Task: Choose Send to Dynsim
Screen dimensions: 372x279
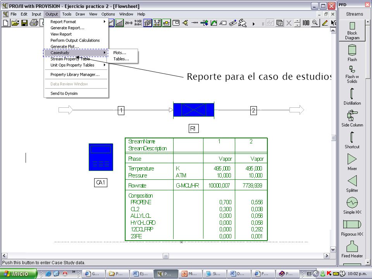Action: click(x=76, y=93)
